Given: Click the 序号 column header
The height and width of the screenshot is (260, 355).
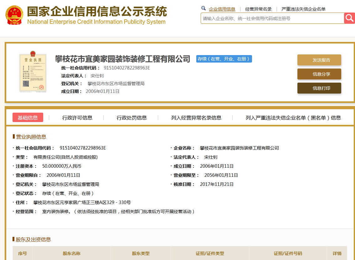Looking at the screenshot, I should click(x=23, y=253).
